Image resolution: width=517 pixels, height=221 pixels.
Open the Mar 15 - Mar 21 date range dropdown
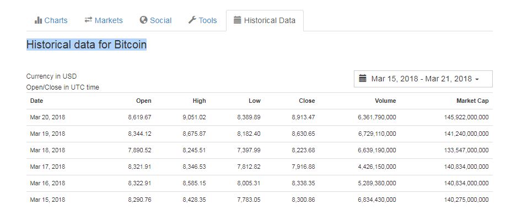pos(422,79)
